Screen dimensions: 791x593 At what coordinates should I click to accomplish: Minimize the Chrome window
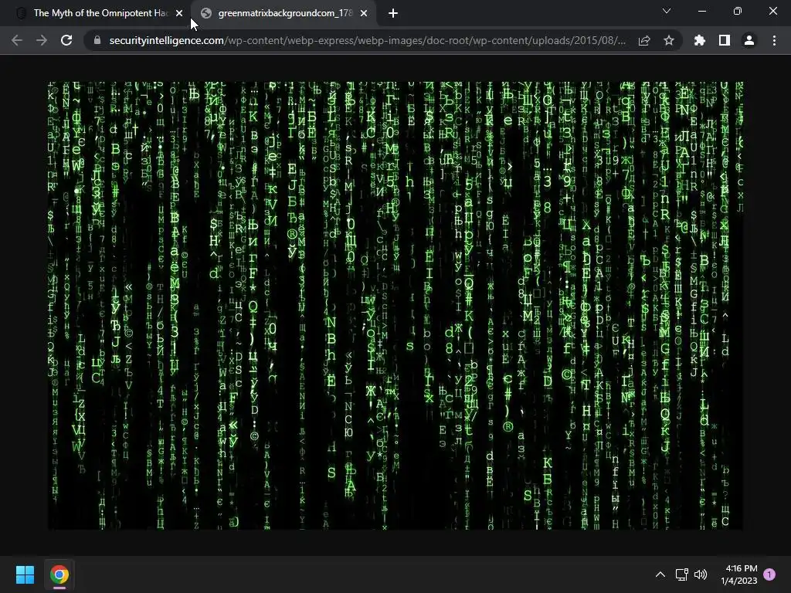click(702, 11)
